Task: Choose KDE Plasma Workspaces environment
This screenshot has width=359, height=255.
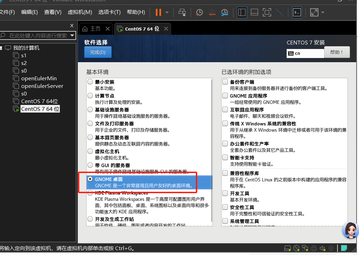Action: 90,193
